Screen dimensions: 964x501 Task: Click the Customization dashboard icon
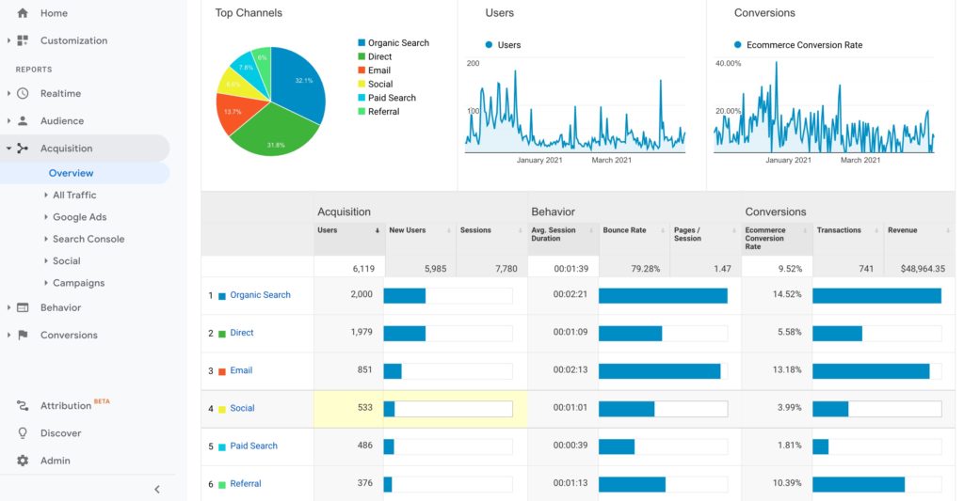(x=23, y=40)
